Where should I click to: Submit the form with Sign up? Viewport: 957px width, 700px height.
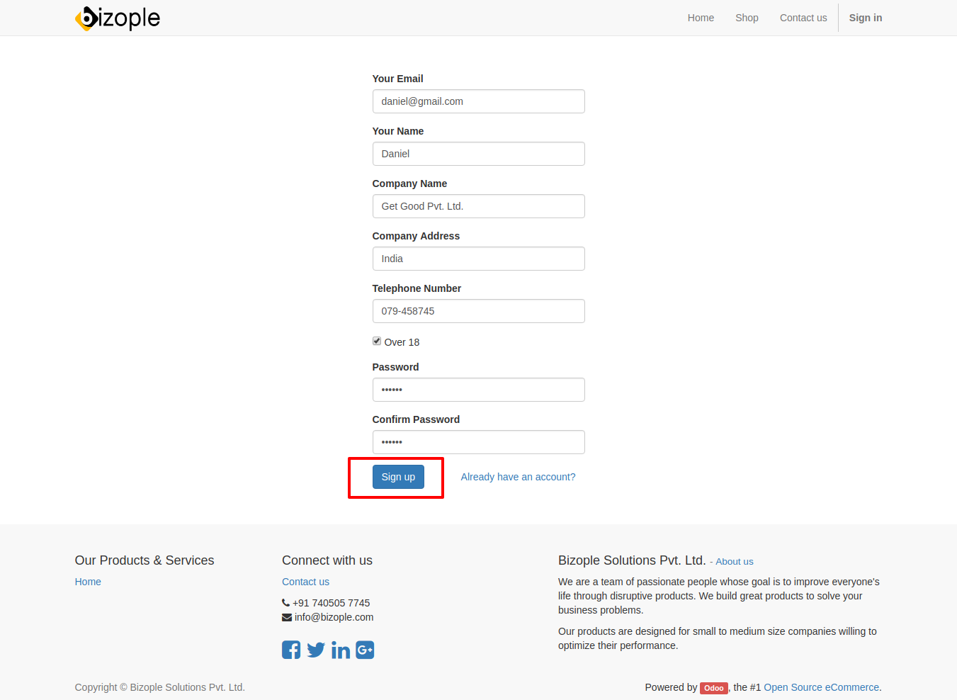[398, 477]
